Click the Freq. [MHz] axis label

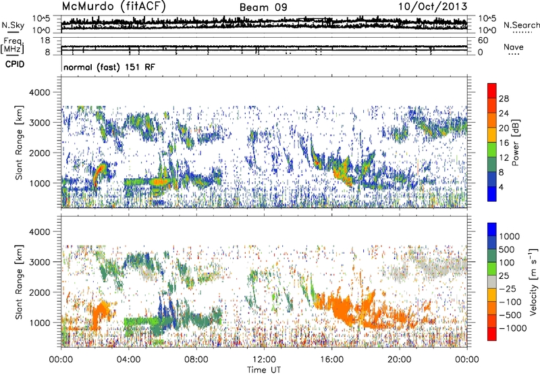point(13,45)
